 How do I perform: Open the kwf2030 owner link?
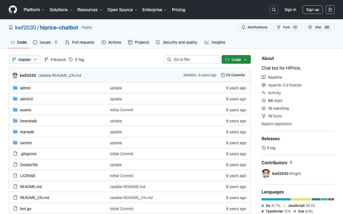click(25, 28)
